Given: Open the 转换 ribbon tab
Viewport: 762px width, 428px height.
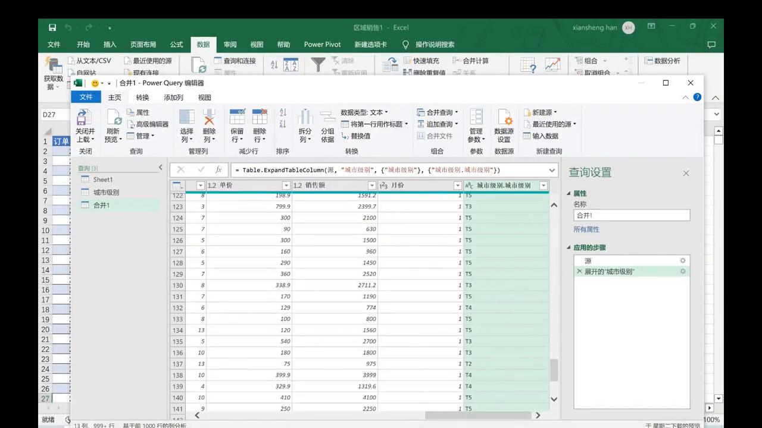Looking at the screenshot, I should (142, 97).
